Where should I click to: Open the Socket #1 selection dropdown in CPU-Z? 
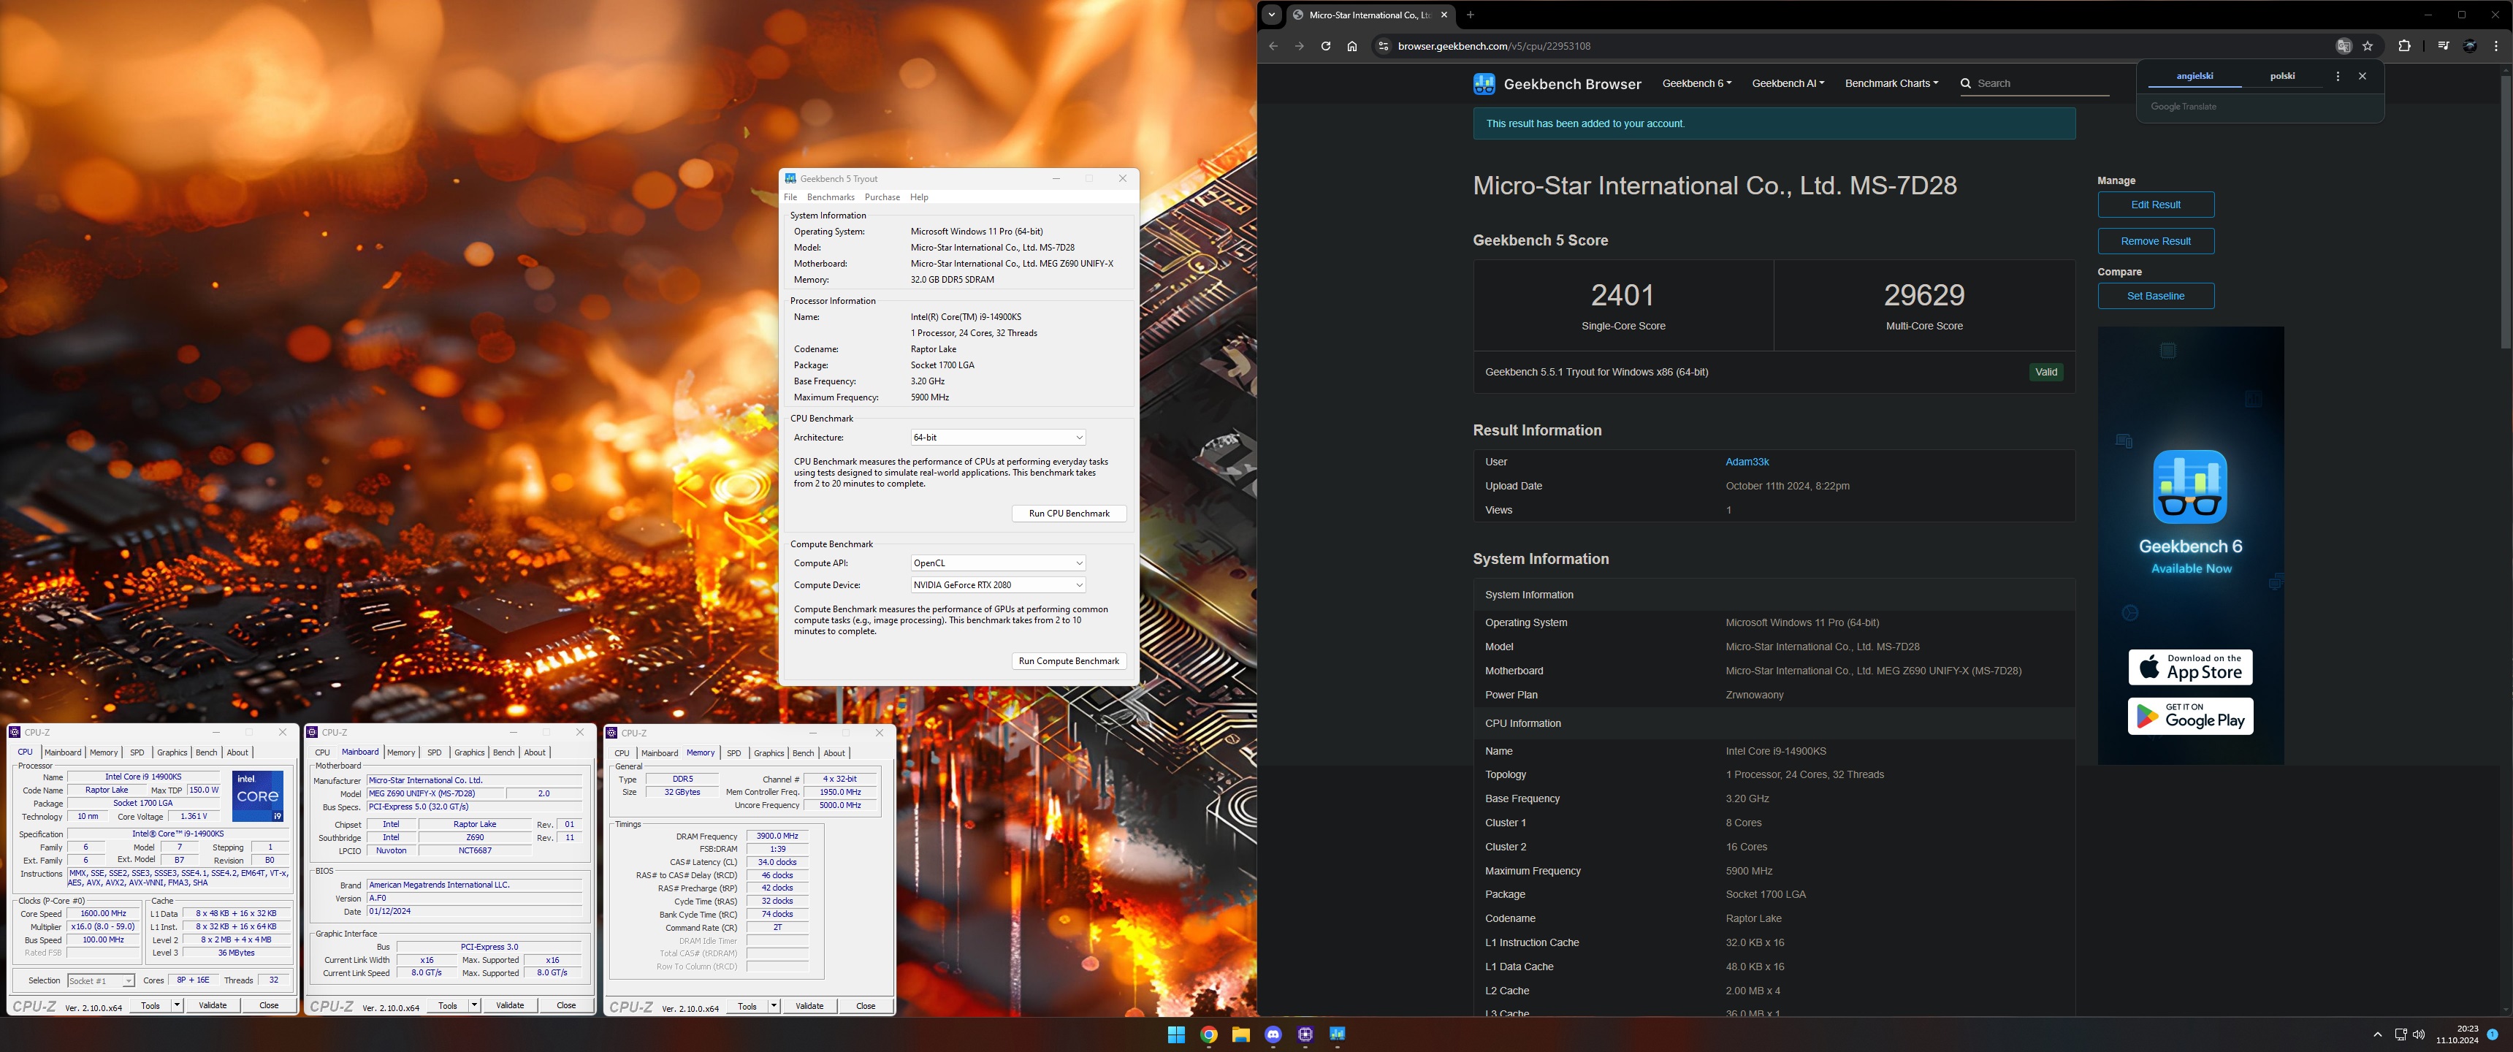click(x=101, y=980)
